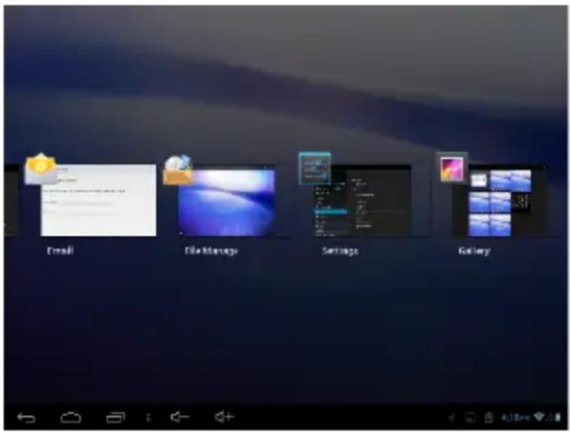570x433 pixels.
Task: Click the Gallery label text
Action: 474,251
